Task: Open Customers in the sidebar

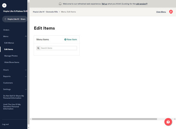Action: tap(8, 83)
